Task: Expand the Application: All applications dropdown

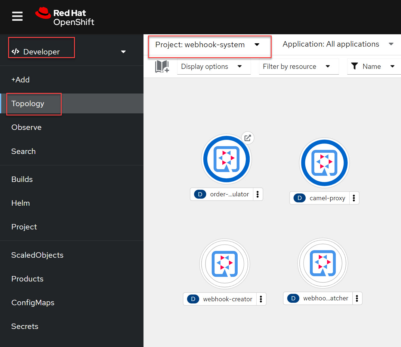Action: click(x=338, y=44)
